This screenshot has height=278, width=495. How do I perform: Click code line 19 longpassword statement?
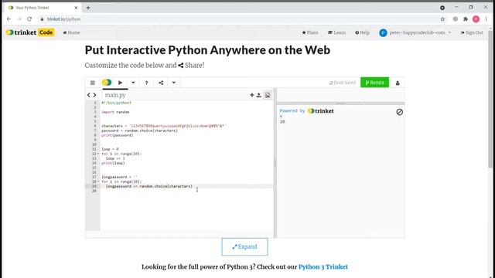149,186
